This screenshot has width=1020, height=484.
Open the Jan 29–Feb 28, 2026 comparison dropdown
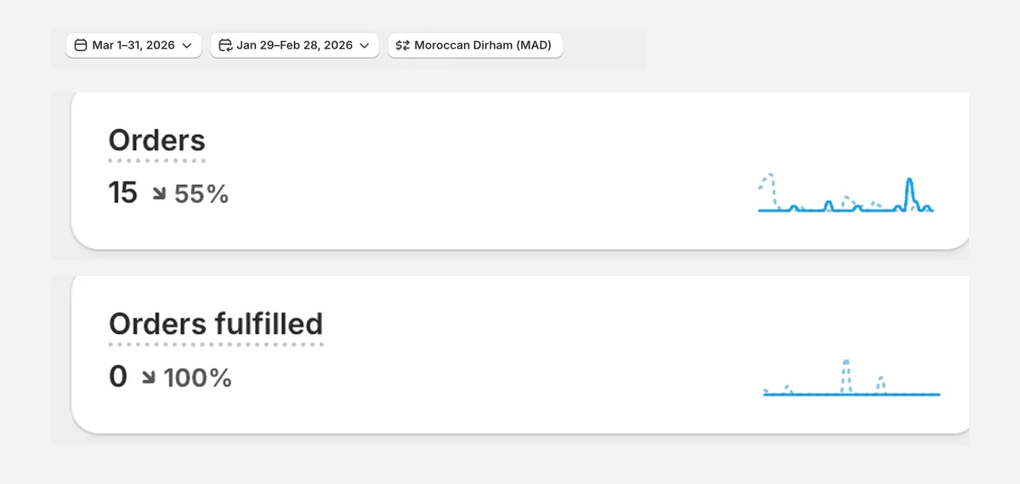[294, 45]
